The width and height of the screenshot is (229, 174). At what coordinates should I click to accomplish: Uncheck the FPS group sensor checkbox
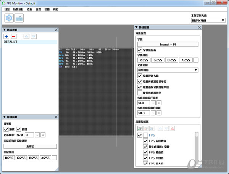(140, 135)
